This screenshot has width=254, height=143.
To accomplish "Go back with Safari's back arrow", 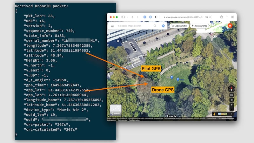I will 132,17.
